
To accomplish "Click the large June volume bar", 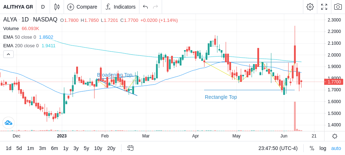I will point(295,116).
